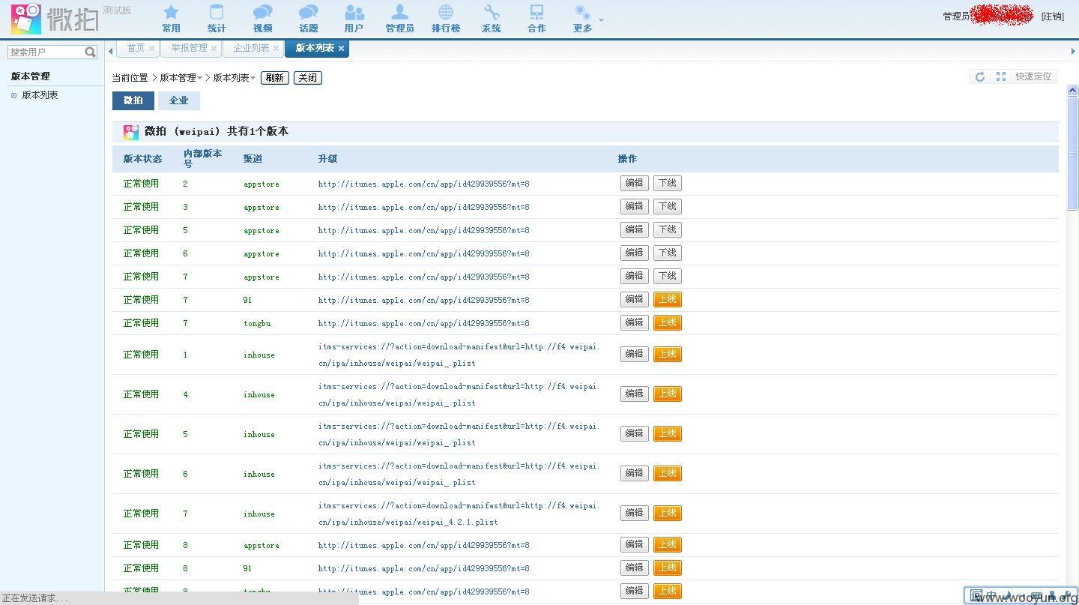Close the 举报管理 tab
Viewport: 1079px width, 605px height.
[x=214, y=48]
